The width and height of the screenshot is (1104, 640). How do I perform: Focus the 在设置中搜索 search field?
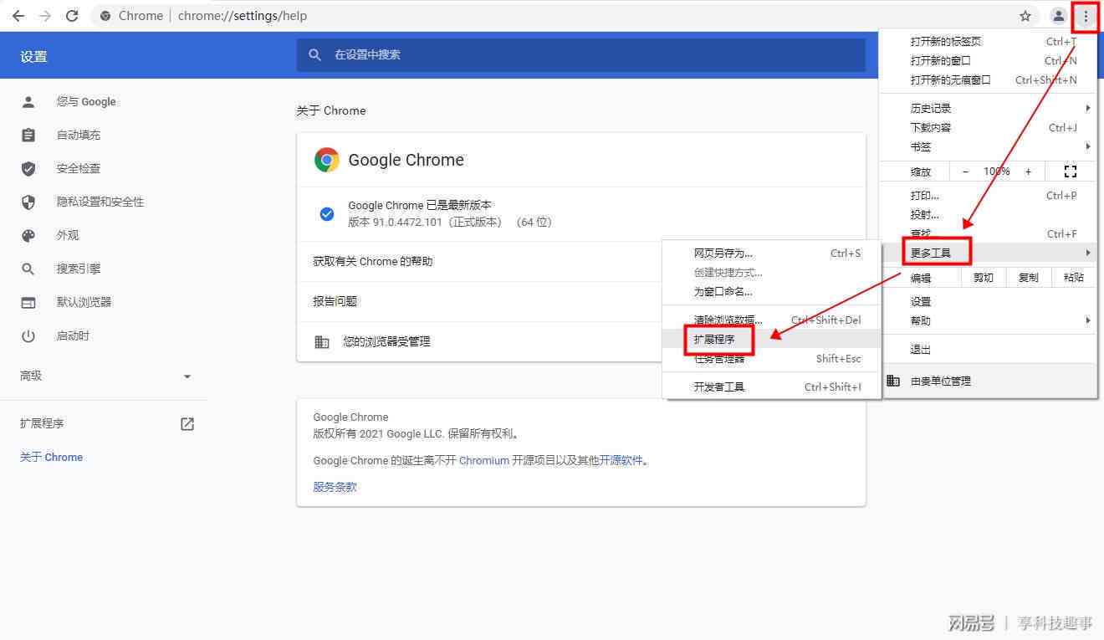tap(580, 54)
